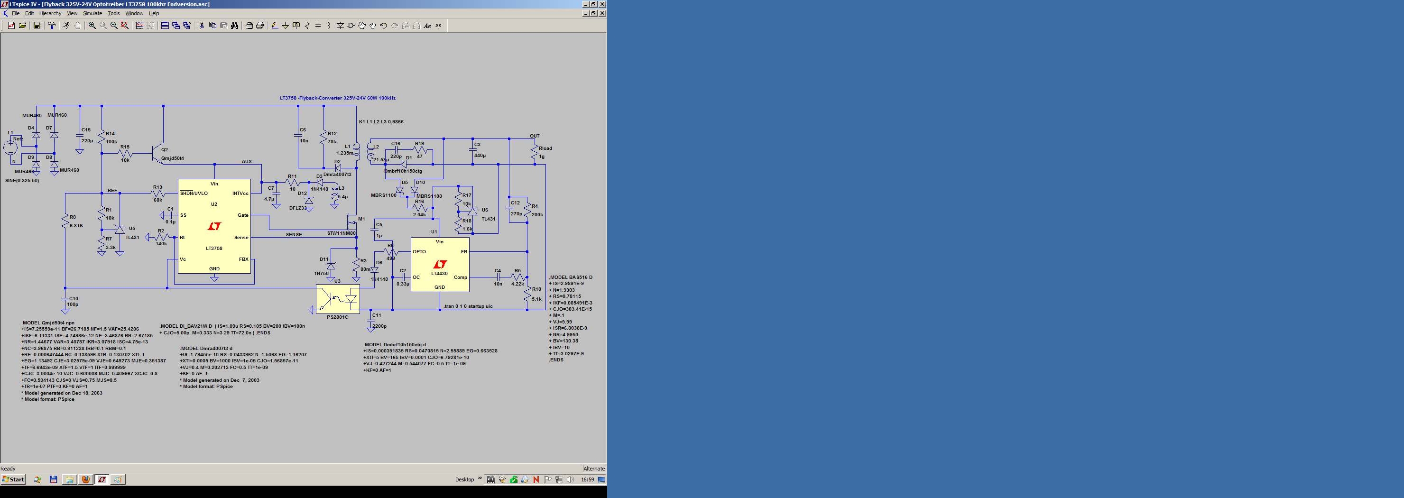Image resolution: width=1404 pixels, height=498 pixels.
Task: Open Firefox from the taskbar
Action: click(x=85, y=480)
